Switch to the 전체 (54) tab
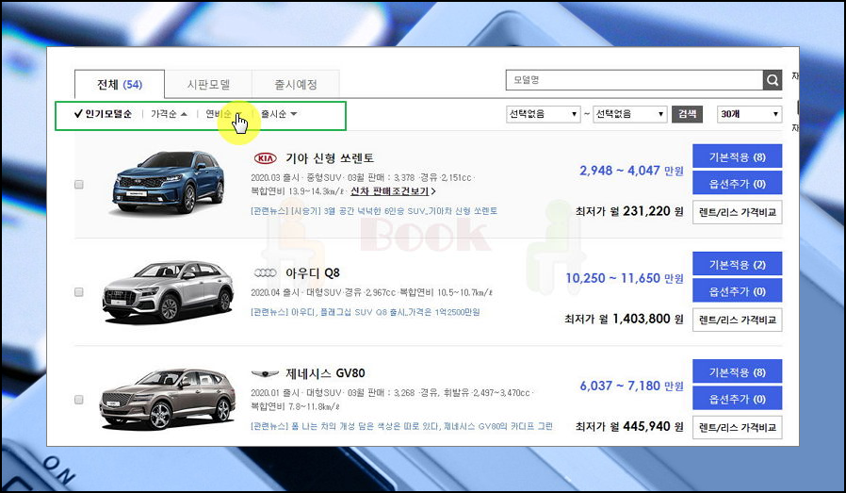 120,84
